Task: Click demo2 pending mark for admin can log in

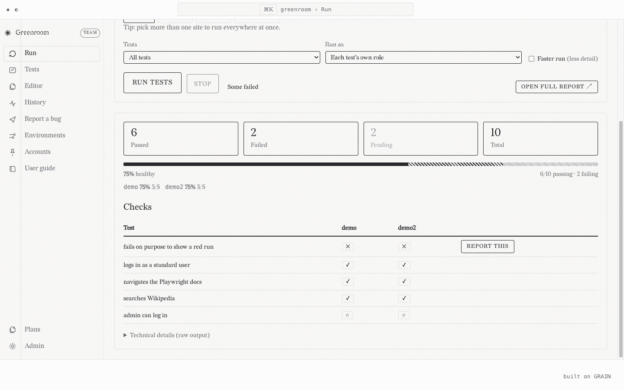Action: pyautogui.click(x=404, y=315)
